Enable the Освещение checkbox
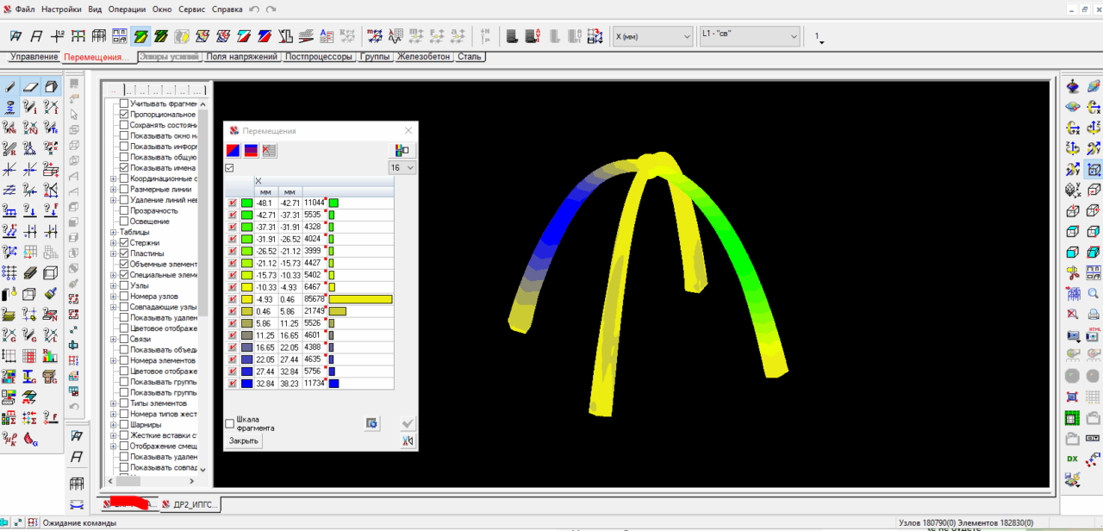The image size is (1103, 531). pos(124,222)
